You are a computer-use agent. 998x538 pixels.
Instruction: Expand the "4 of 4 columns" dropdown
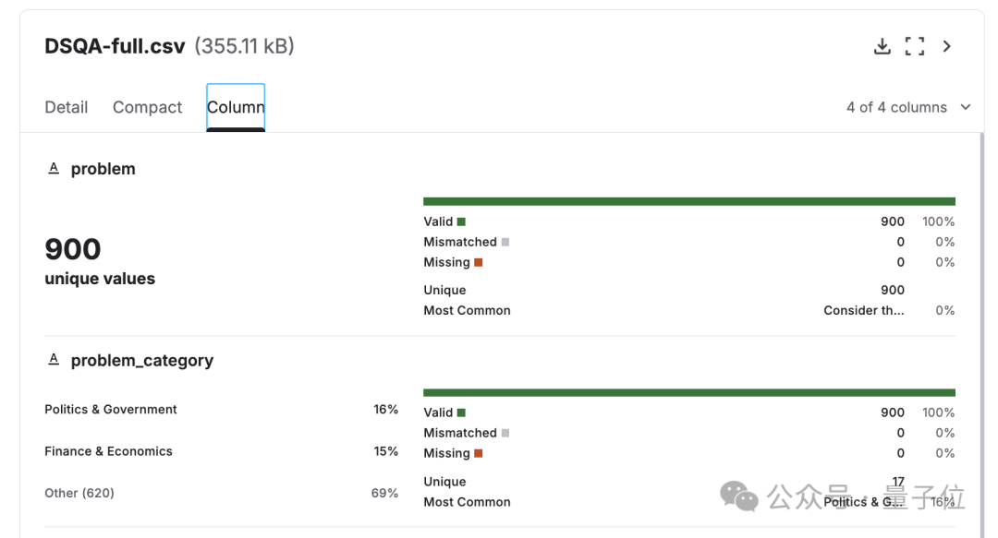click(x=908, y=107)
